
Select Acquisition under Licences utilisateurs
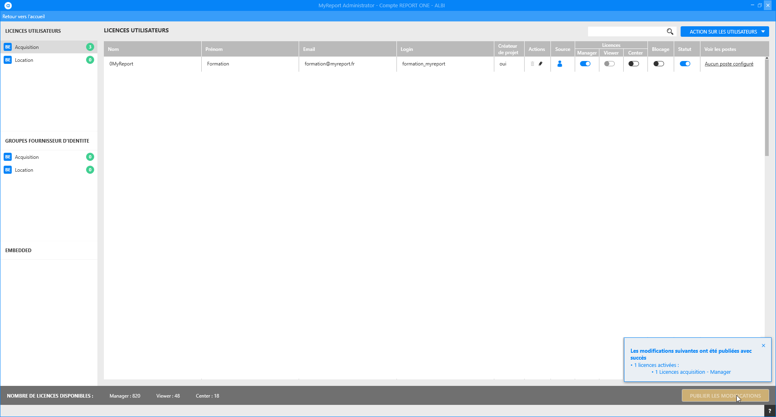click(x=27, y=47)
